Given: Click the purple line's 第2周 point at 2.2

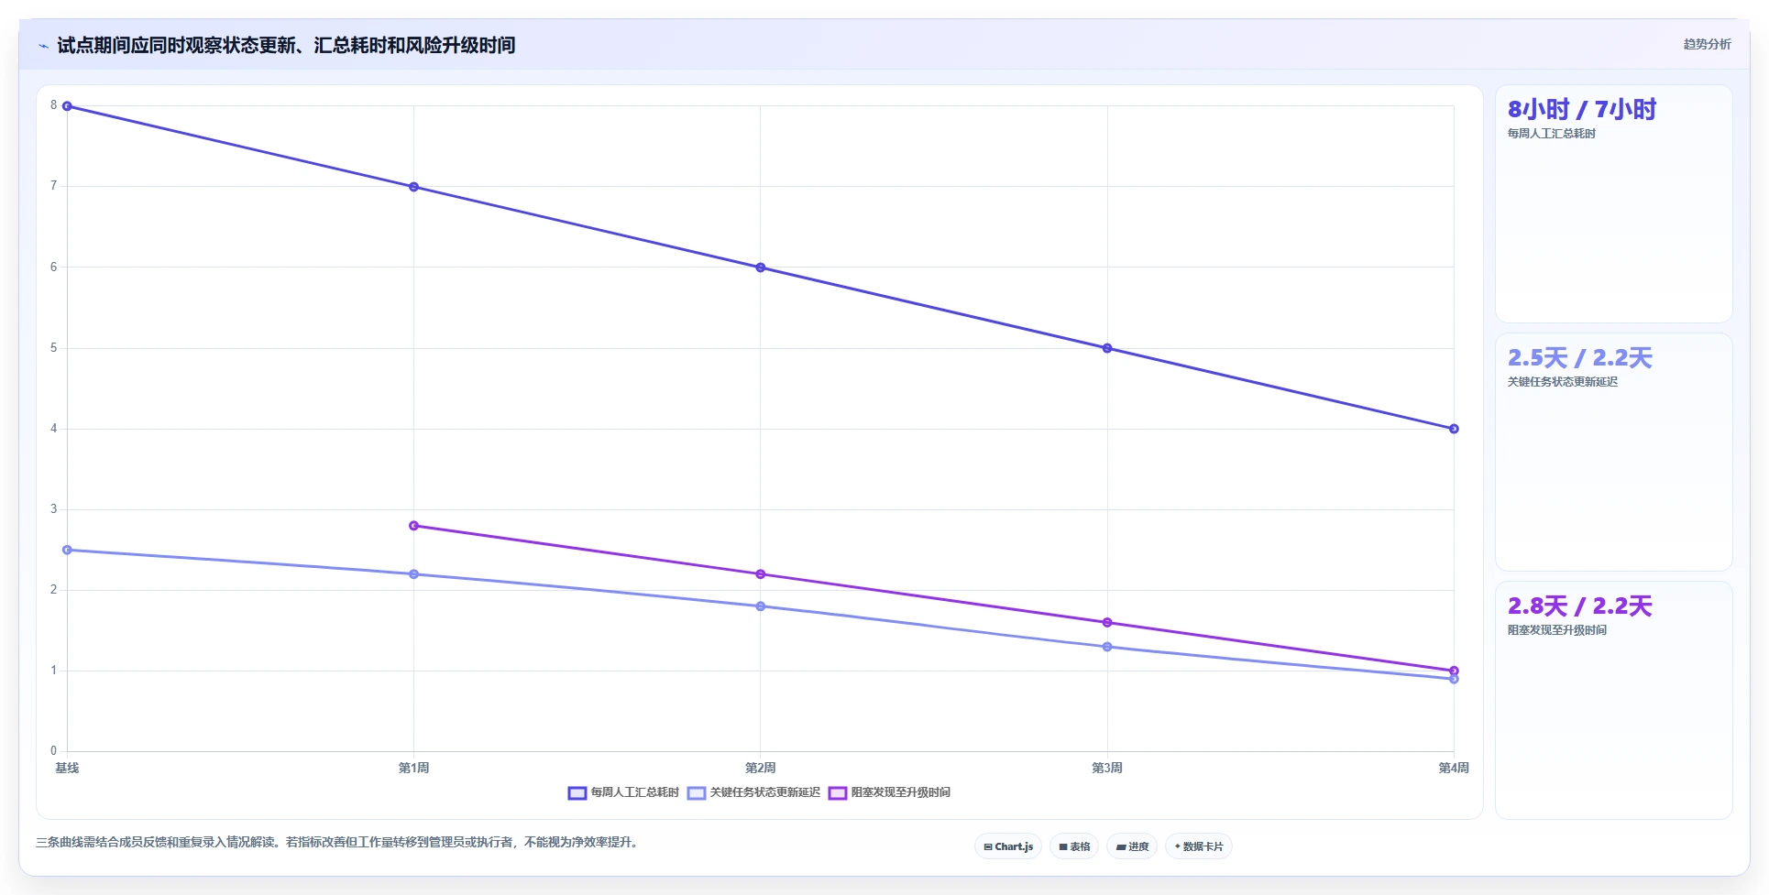Looking at the screenshot, I should click(761, 574).
